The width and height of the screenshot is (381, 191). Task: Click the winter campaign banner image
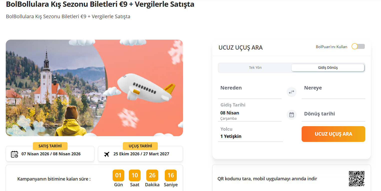94,88
